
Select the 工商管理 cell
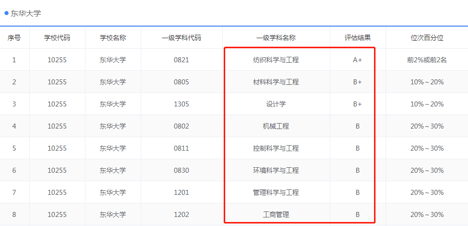click(276, 214)
